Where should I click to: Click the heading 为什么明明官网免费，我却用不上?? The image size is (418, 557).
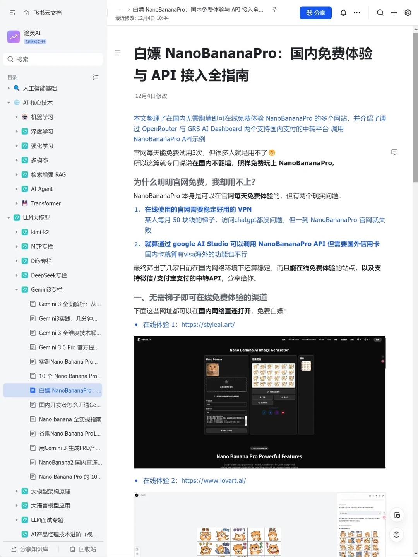pos(194,182)
